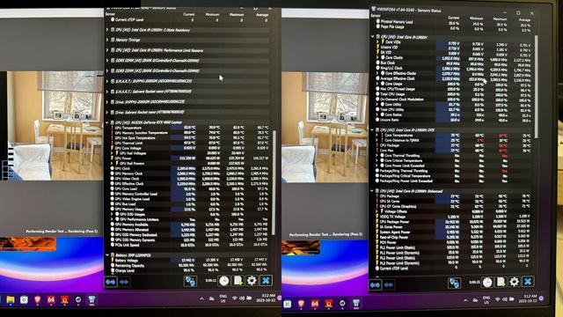Expand GPU Rail Powers sub-item

click(x=112, y=163)
